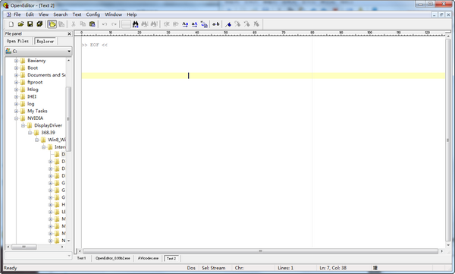Switch to the Explorer tab
Viewport: 455px width, 274px height.
point(45,41)
